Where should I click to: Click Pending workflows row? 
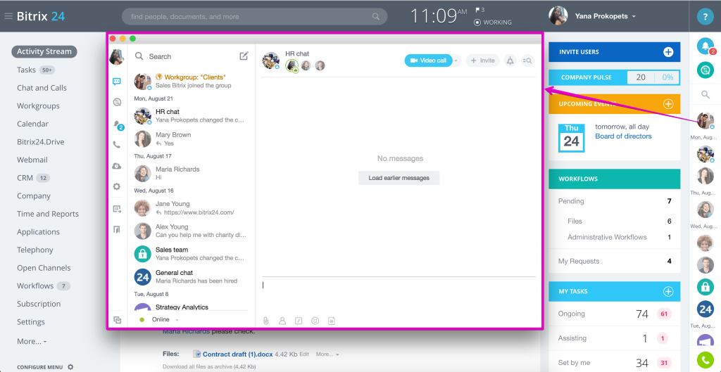[x=614, y=201]
